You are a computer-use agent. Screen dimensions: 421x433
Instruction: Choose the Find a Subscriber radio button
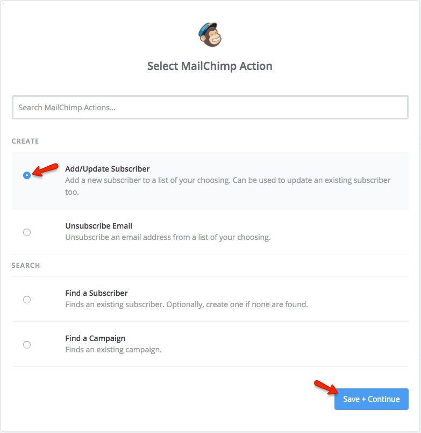[x=27, y=300]
